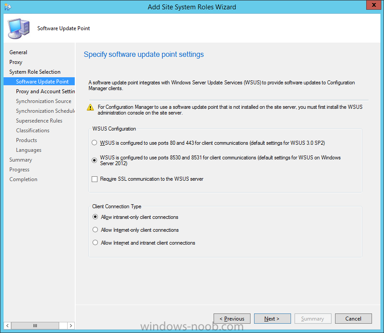384x333 pixels.
Task: Click sidebar scrollbar left arrow
Action: [8, 325]
